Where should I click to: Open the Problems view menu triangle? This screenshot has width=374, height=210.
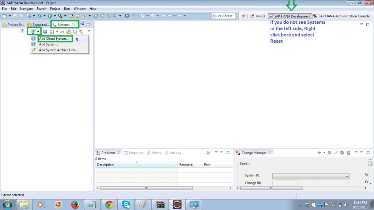[216, 152]
